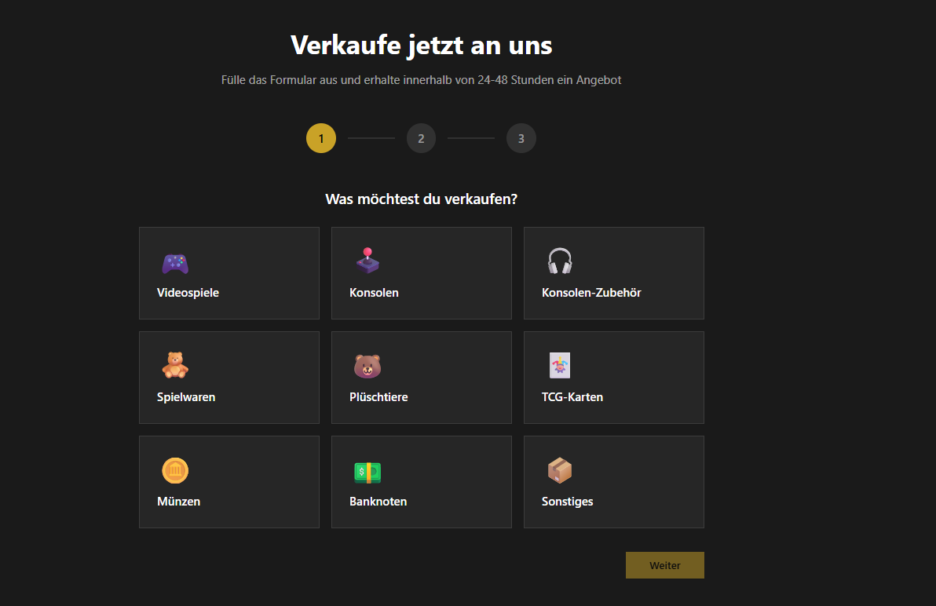936x606 pixels.
Task: Click the joystick icon for Konsolen
Action: (x=367, y=261)
